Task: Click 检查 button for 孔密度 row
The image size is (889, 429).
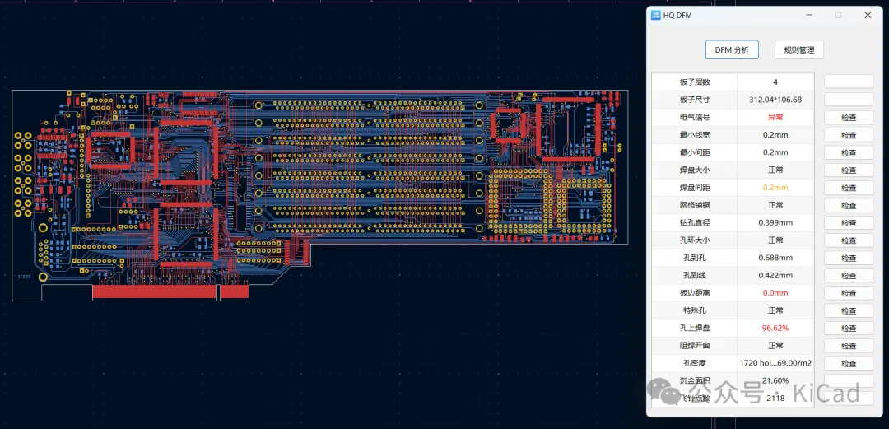Action: tap(848, 363)
